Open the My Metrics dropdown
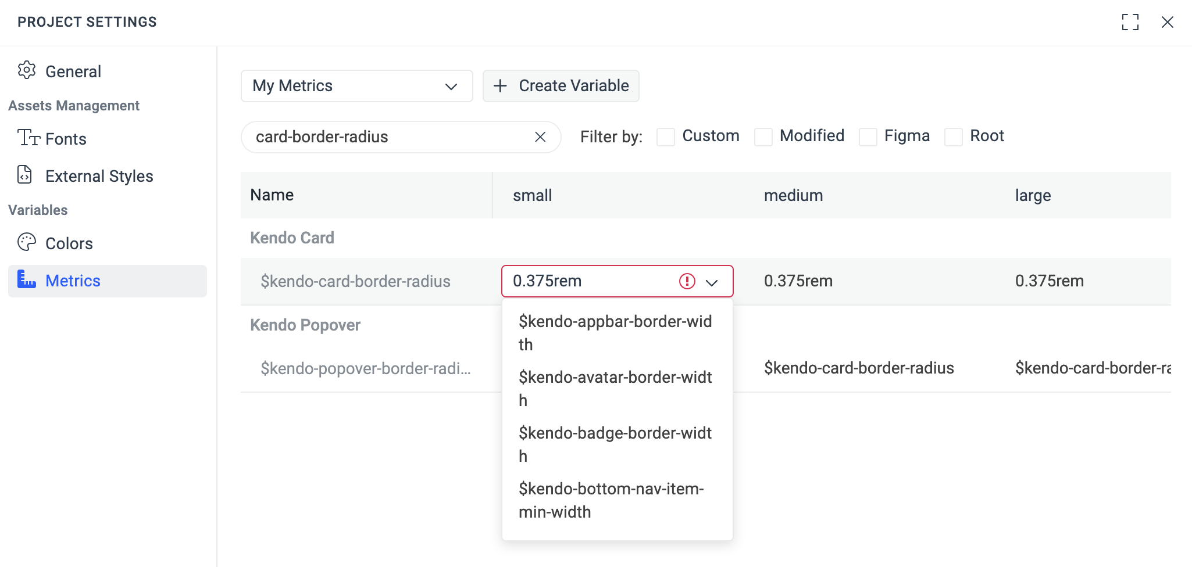The width and height of the screenshot is (1192, 567). pyautogui.click(x=356, y=85)
